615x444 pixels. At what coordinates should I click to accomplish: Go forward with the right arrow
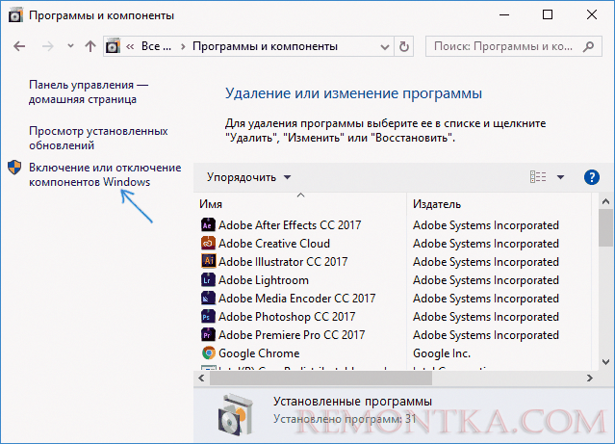pyautogui.click(x=47, y=46)
